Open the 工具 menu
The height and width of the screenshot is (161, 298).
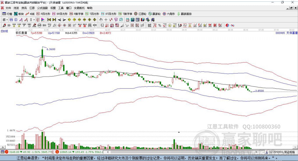(61, 8)
